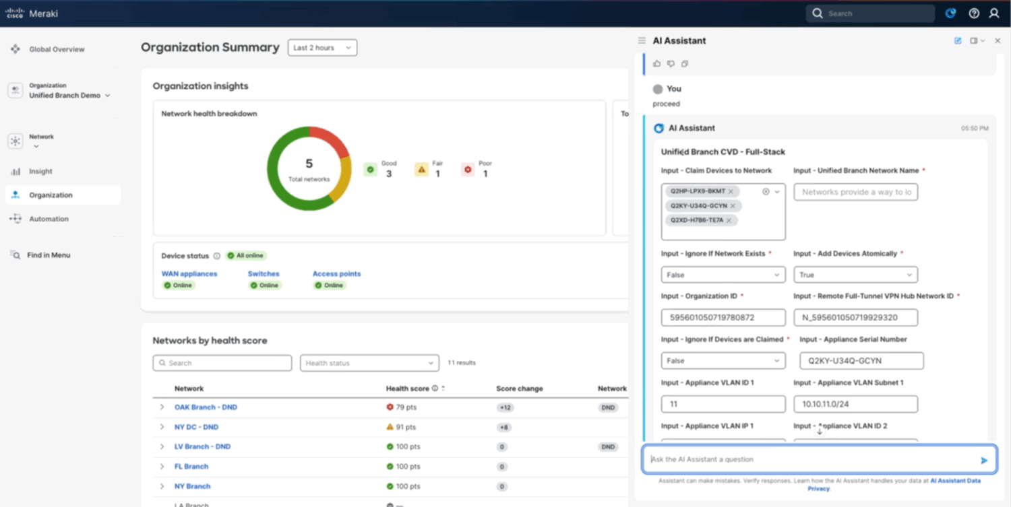Screen dimensions: 1011x507
Task: Copy the AI Assistant response
Action: click(685, 63)
